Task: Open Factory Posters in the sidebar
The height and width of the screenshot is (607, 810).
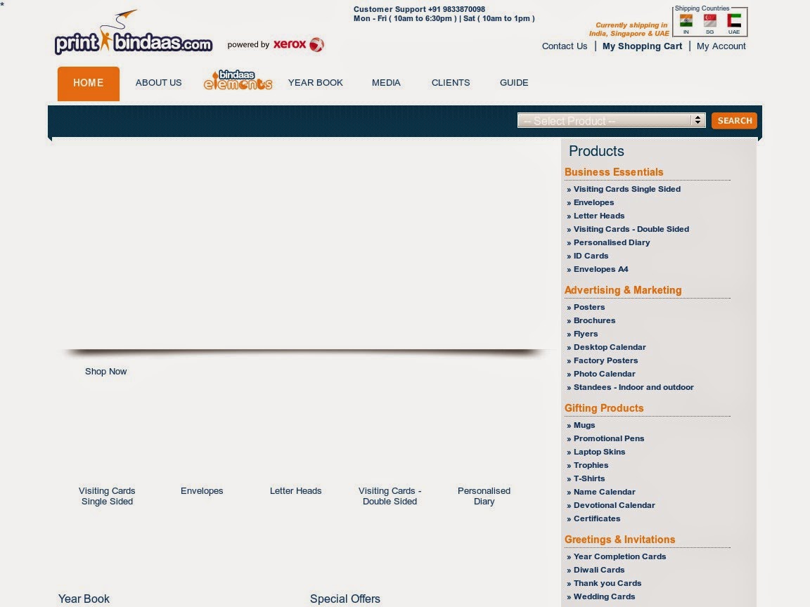Action: 605,361
